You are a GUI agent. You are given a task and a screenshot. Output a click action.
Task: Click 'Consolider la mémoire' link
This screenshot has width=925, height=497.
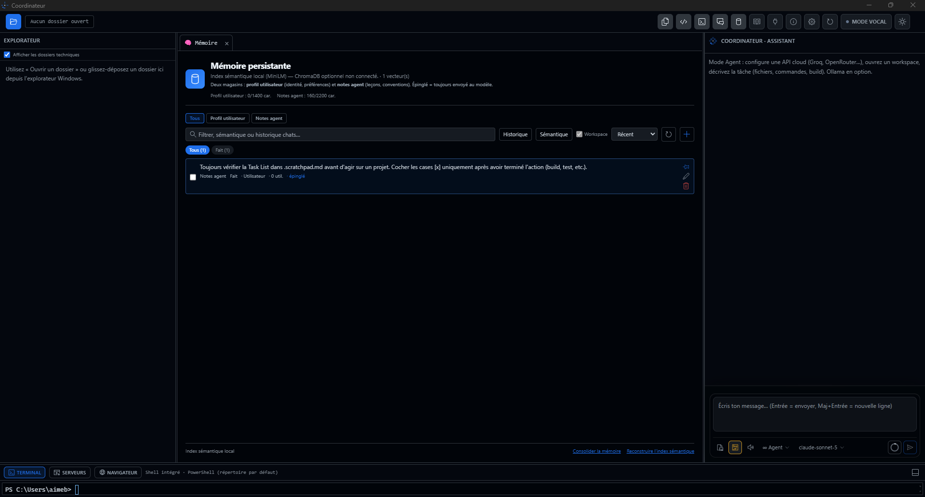tap(596, 451)
